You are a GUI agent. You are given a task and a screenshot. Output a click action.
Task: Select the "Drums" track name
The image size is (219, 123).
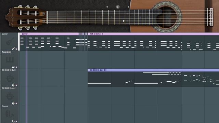[x=5, y=106]
